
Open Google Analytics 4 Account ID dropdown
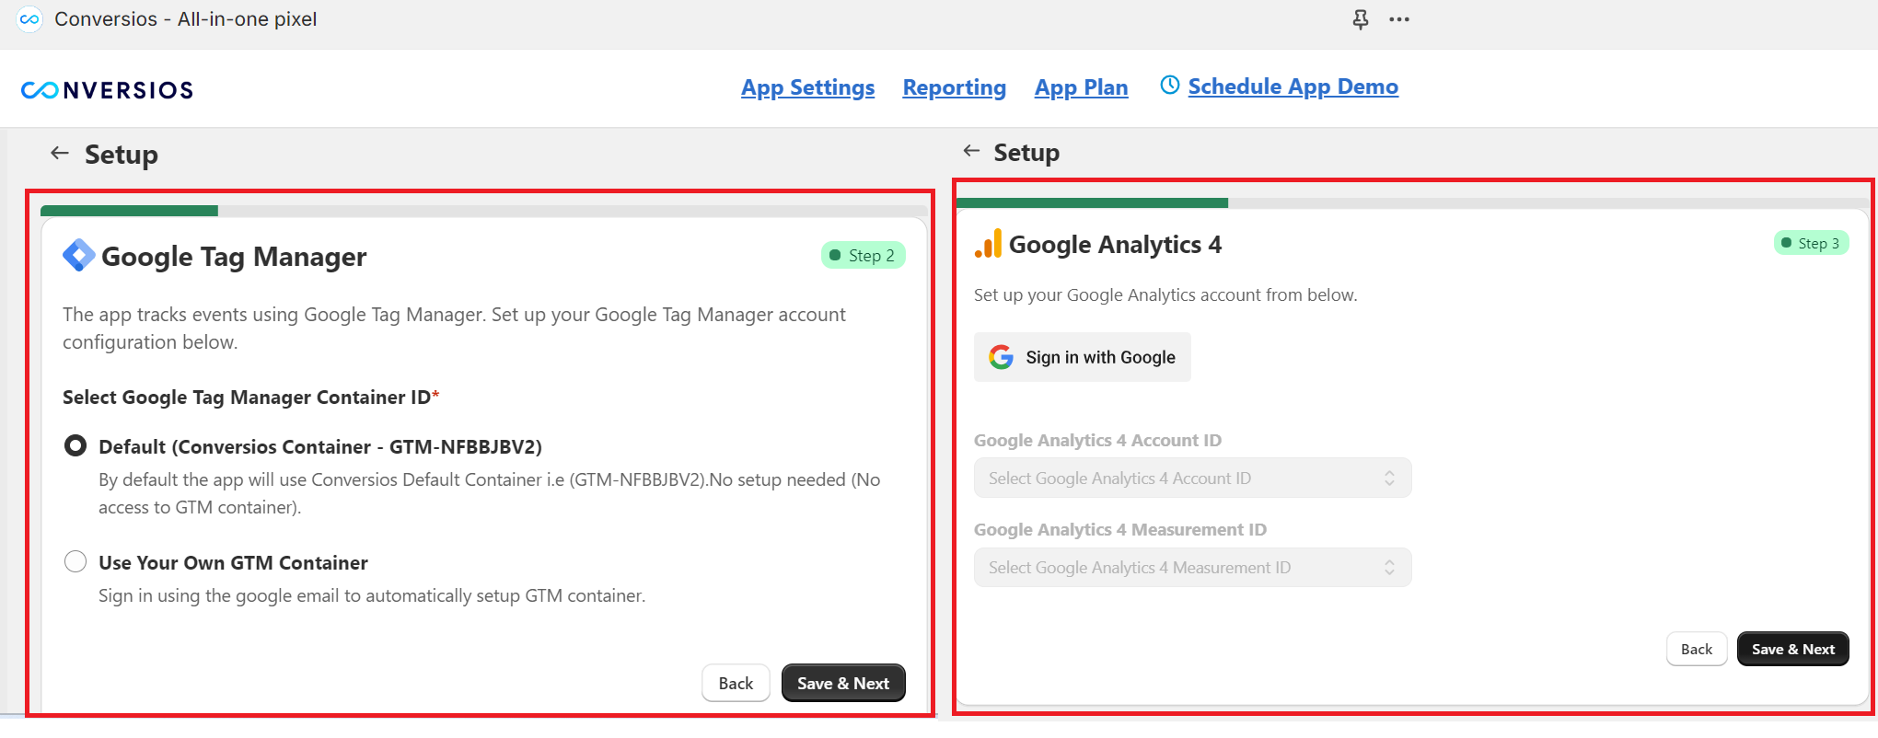click(1192, 479)
